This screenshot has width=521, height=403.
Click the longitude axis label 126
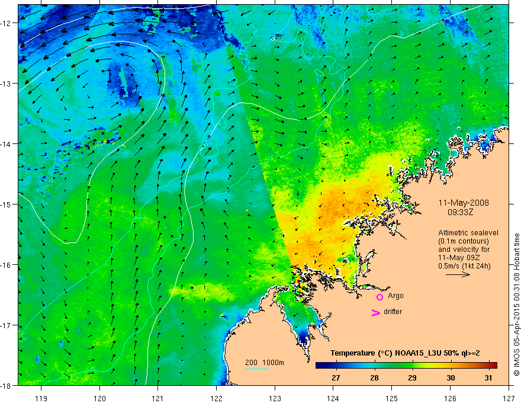[450, 398]
